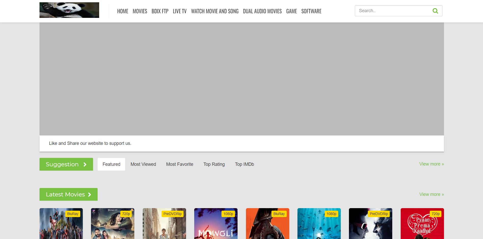Click the green search magnifier icon

pyautogui.click(x=435, y=11)
